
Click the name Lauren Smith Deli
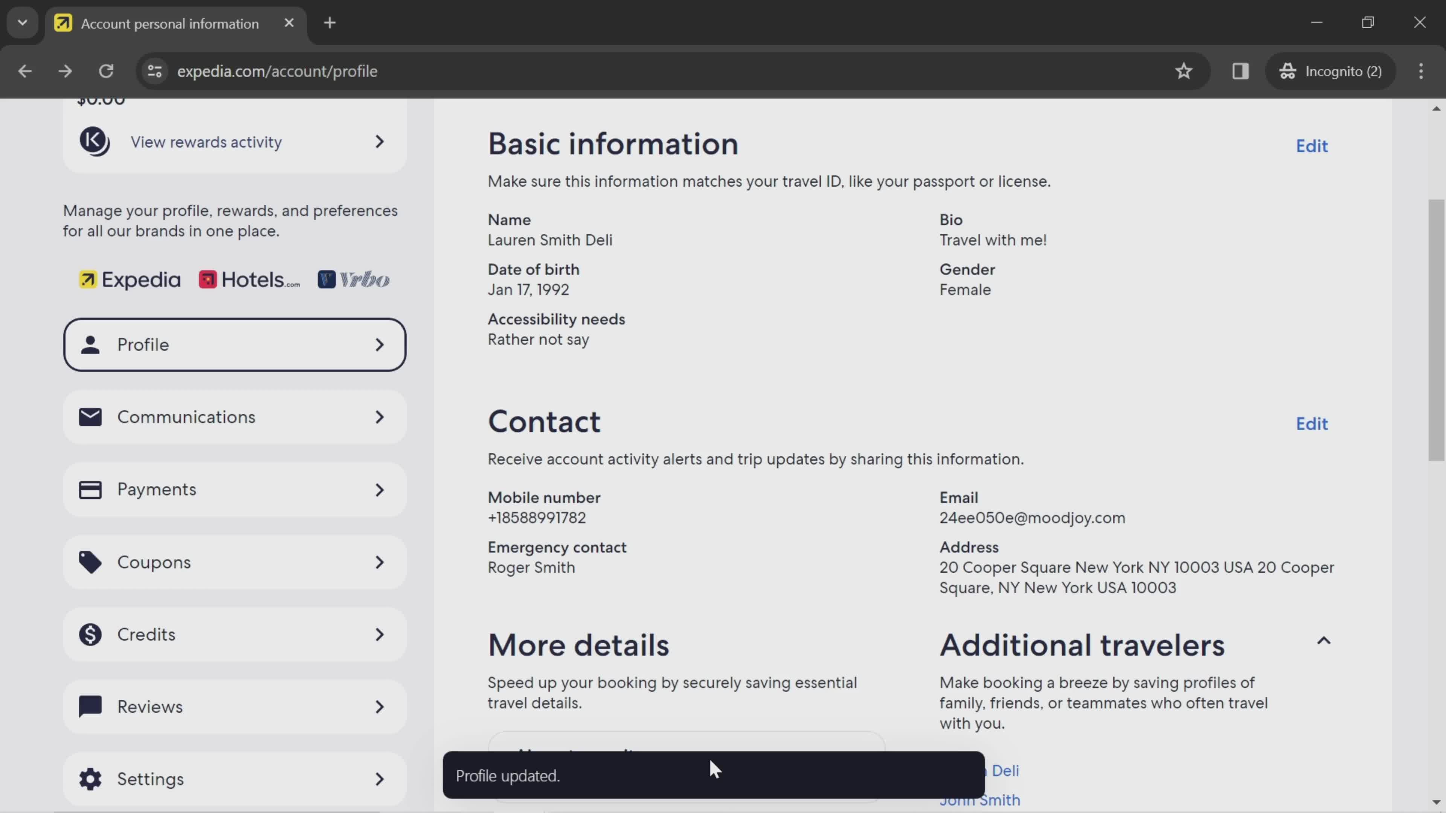[x=550, y=240]
